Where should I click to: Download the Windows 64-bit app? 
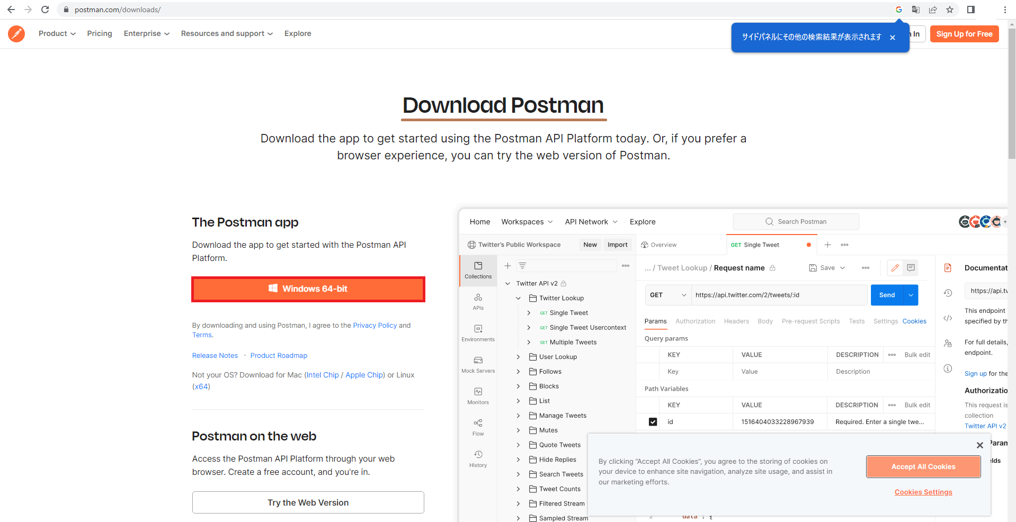point(308,289)
